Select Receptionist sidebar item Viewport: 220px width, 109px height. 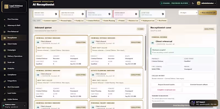14,38
